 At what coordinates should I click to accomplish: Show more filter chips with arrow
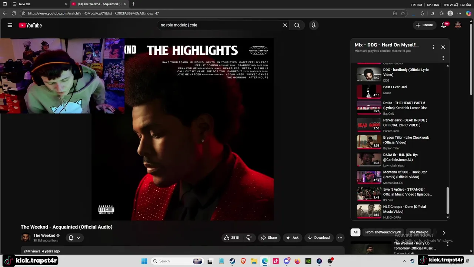[444, 233]
